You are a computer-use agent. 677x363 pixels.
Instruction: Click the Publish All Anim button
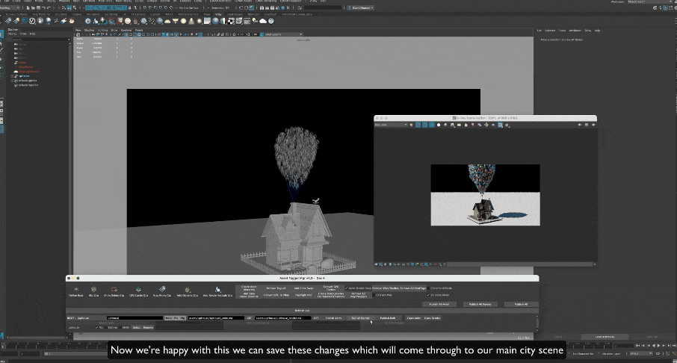click(x=439, y=304)
